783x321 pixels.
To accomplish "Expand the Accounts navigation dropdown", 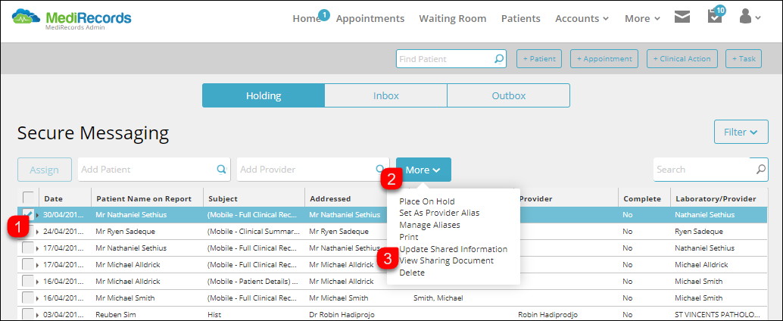I will pos(582,18).
